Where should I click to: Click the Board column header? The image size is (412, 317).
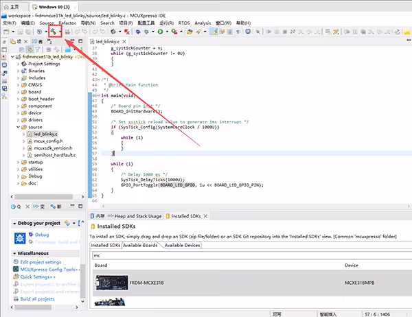tap(101, 266)
